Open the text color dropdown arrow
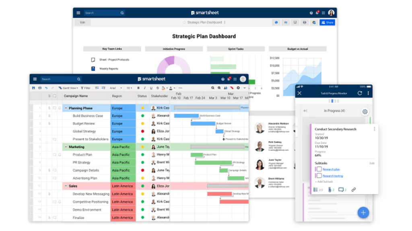Image resolution: width=412 pixels, height=231 pixels. click(x=175, y=88)
